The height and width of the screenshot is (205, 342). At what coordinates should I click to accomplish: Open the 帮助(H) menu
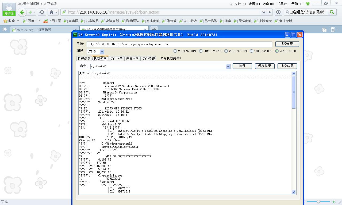pyautogui.click(x=297, y=4)
